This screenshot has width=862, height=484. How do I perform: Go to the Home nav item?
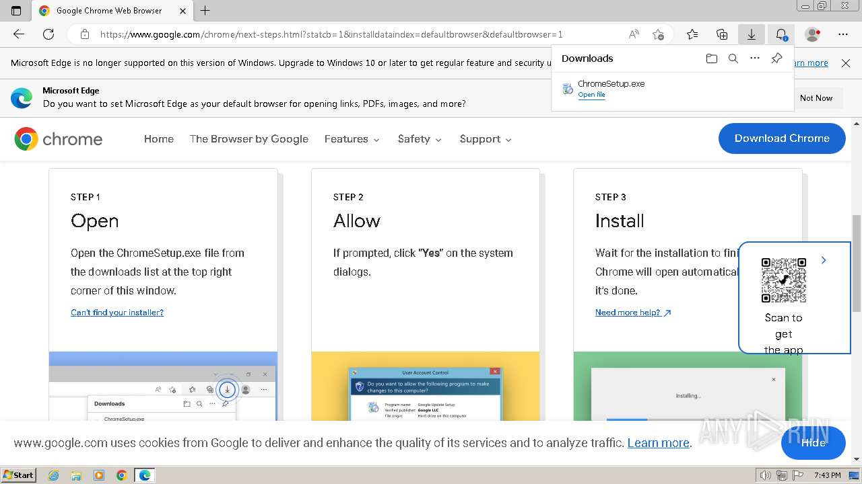159,139
